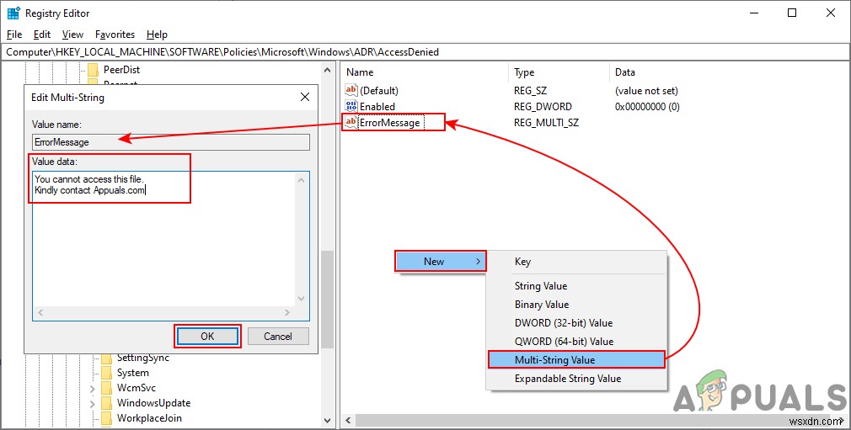Click value data horizontal scroll left arrow
This screenshot has width=851, height=430.
click(x=40, y=313)
